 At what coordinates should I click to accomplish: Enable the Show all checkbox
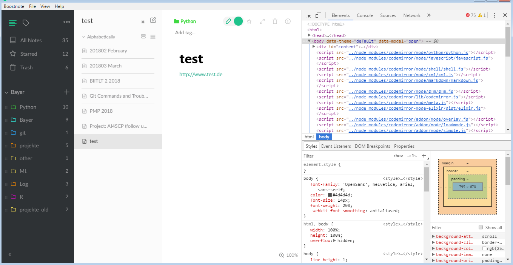[481, 227]
